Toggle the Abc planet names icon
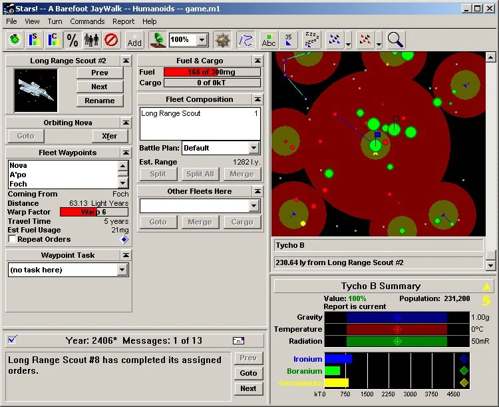The height and width of the screenshot is (407, 499). [x=269, y=40]
